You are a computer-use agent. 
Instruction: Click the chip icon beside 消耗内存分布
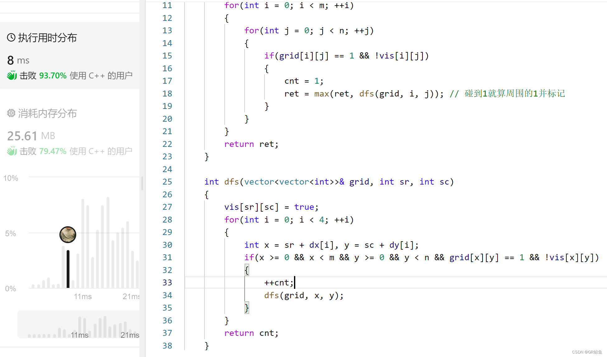(x=11, y=113)
